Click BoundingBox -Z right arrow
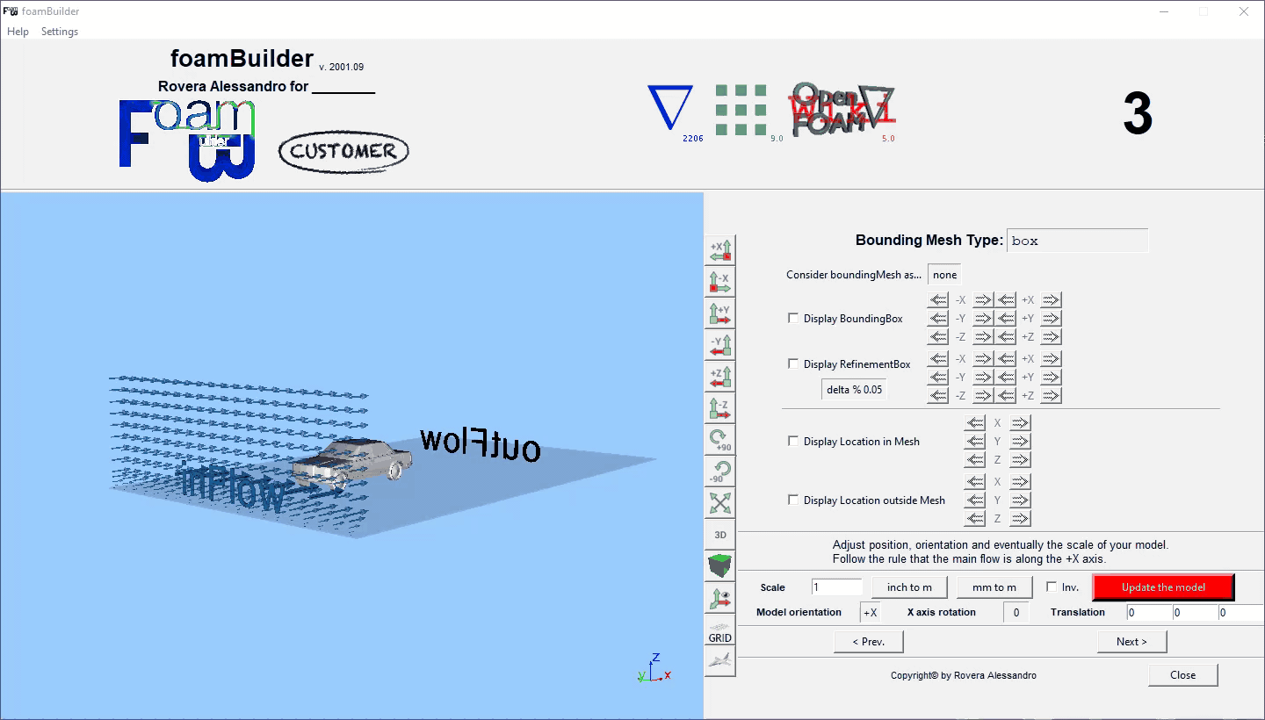The height and width of the screenshot is (720, 1265). point(983,337)
